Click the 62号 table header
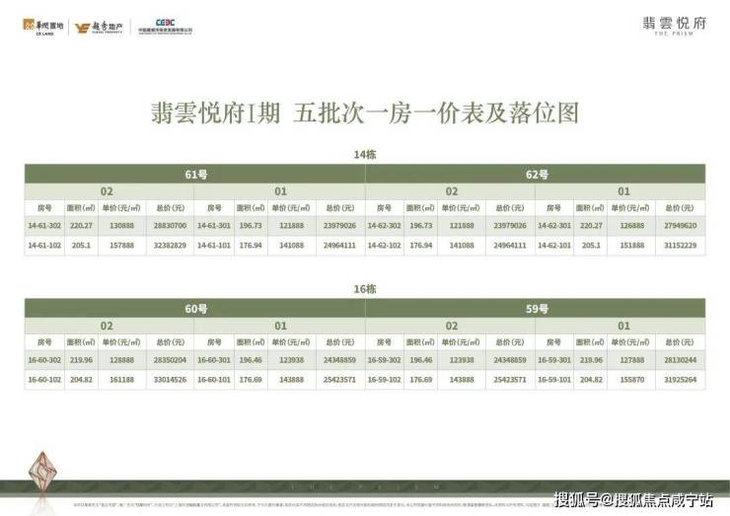Viewport: 730px width, 516px height. point(536,175)
